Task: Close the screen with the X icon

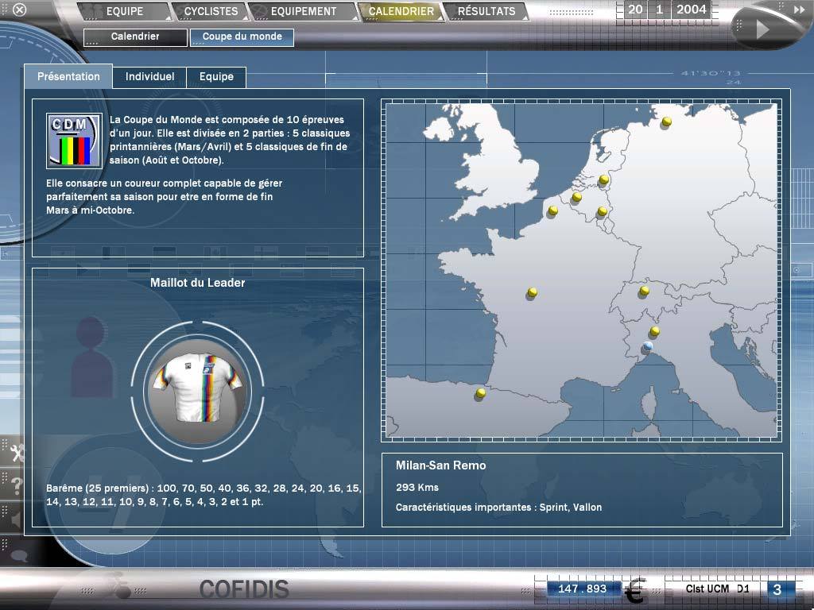Action: coord(20,10)
